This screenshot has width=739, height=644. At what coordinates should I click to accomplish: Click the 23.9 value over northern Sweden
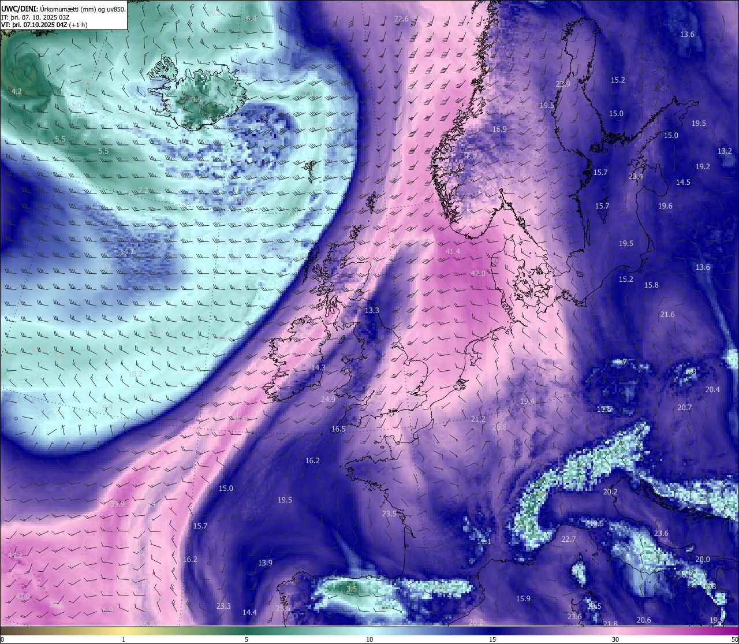pos(563,84)
